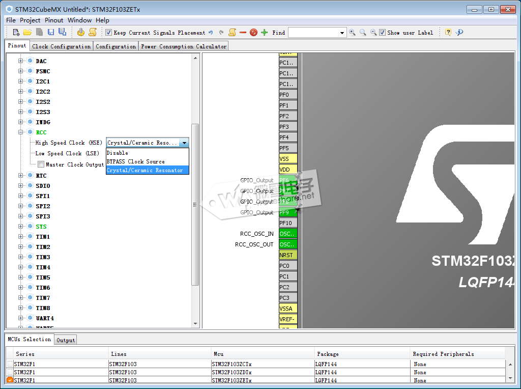Viewport: 521px width, 389px height.
Task: Enable the Master Clock Output checkbox
Action: tap(41, 164)
